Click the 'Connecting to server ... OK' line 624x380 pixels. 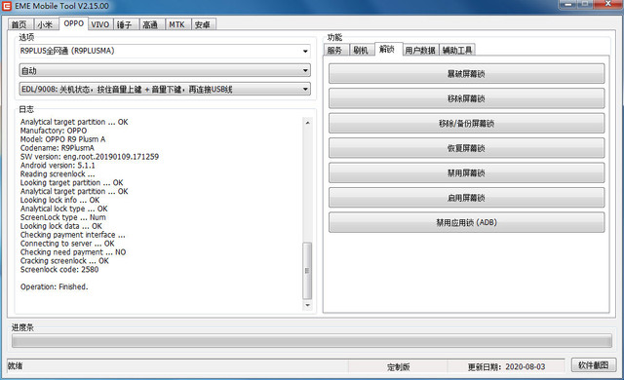(67, 244)
